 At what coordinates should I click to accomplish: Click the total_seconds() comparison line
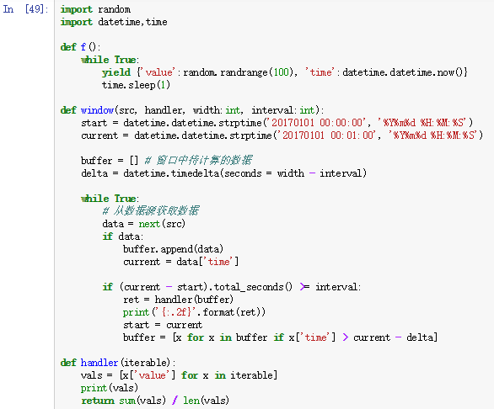pyautogui.click(x=232, y=287)
